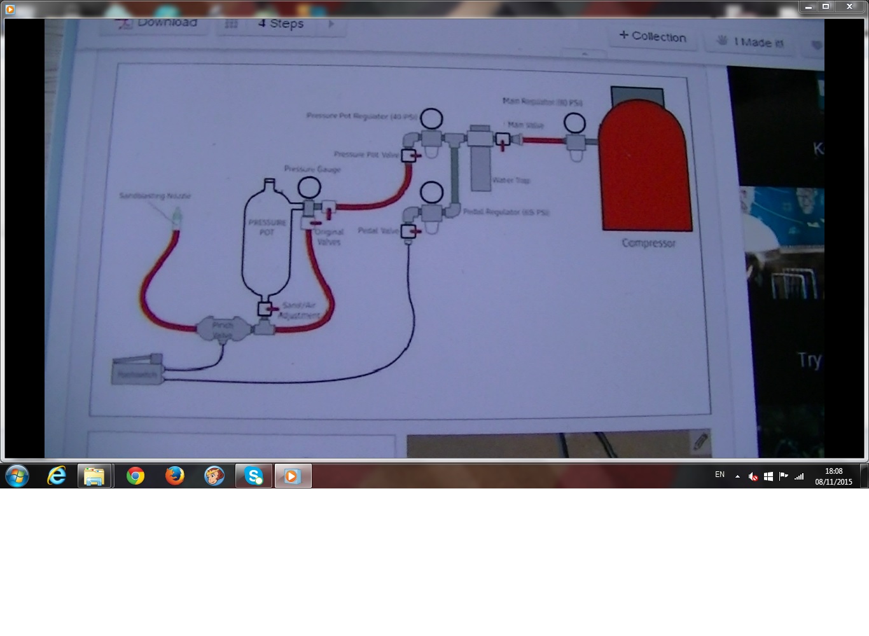Click the "+ Collection" text in the video

(653, 36)
